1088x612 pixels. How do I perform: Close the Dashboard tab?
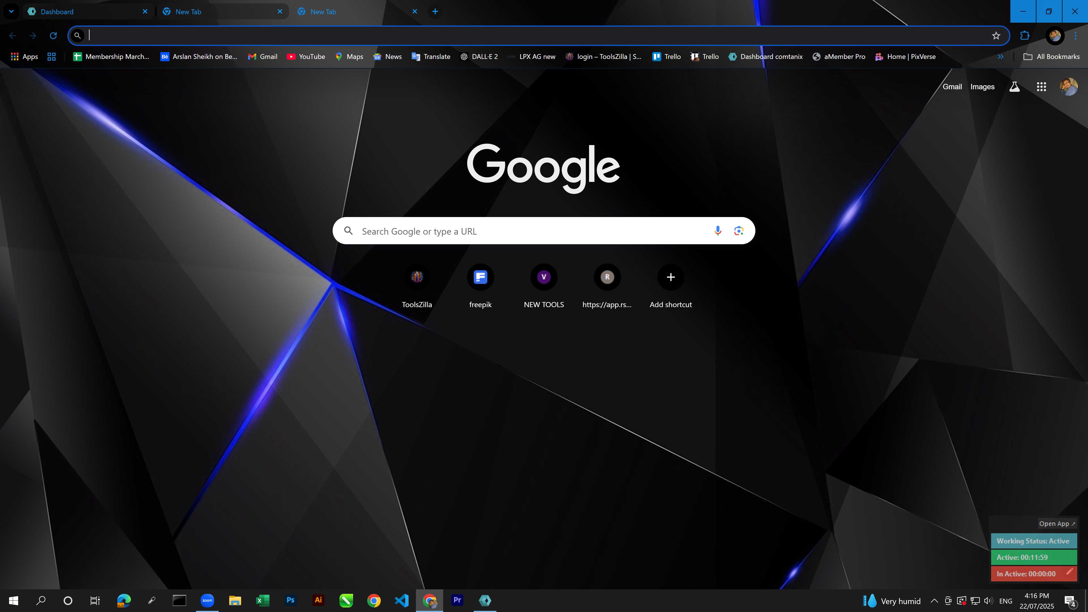tap(145, 11)
